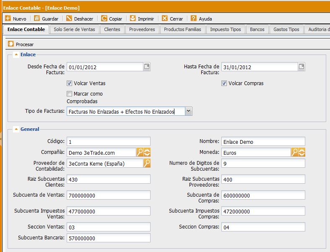Search Compañía with magnifier icon
The width and height of the screenshot is (330, 252).
point(140,152)
